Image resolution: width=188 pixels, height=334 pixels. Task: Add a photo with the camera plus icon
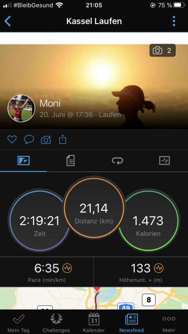(46, 140)
